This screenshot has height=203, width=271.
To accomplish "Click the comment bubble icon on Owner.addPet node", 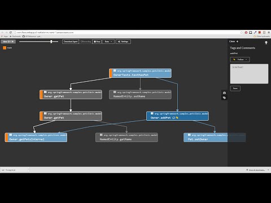I will tap(174, 118).
